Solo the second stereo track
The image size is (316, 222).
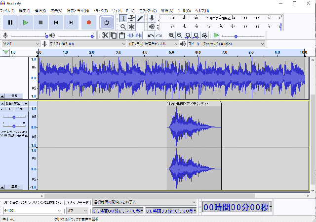21,109
